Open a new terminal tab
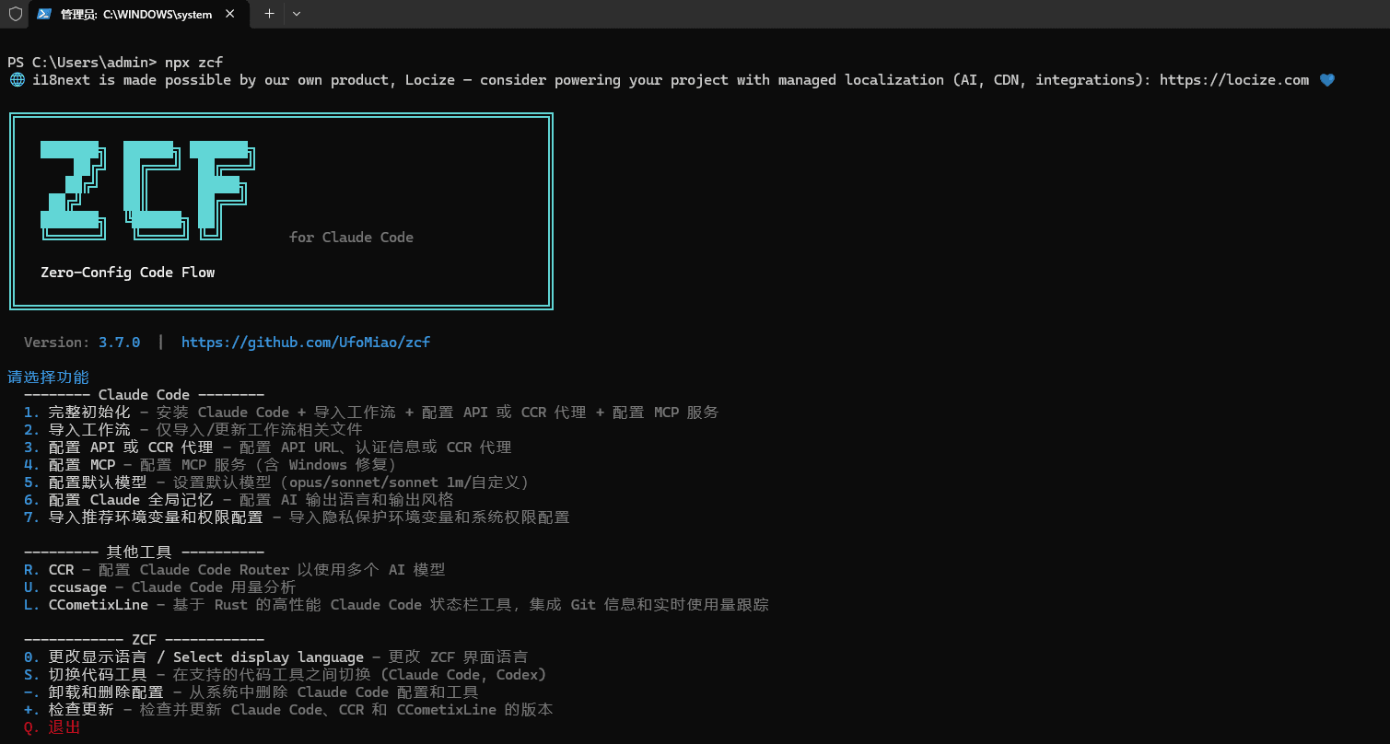Screen dimensions: 1390x744 [269, 14]
